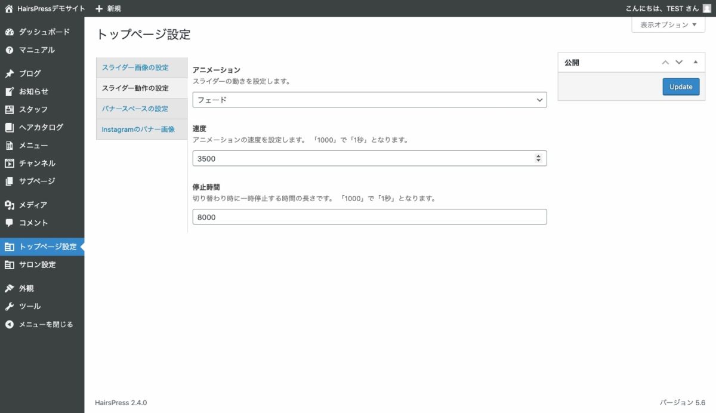Click the Comments speech bubble icon

point(9,223)
